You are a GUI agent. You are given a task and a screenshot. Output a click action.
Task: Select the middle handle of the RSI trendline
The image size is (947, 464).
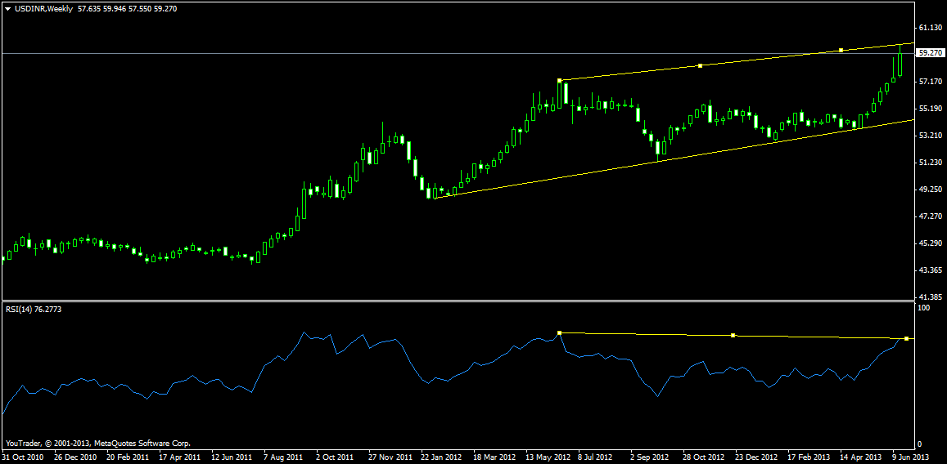733,335
